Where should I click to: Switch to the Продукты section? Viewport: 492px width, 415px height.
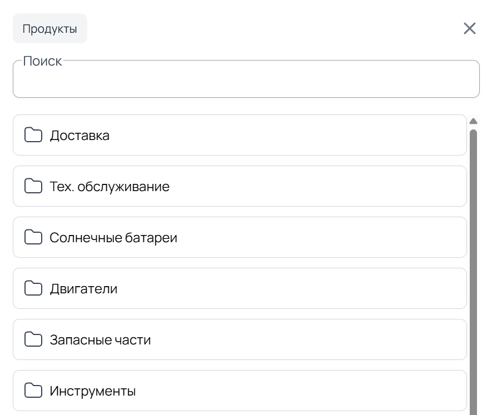[x=49, y=28]
